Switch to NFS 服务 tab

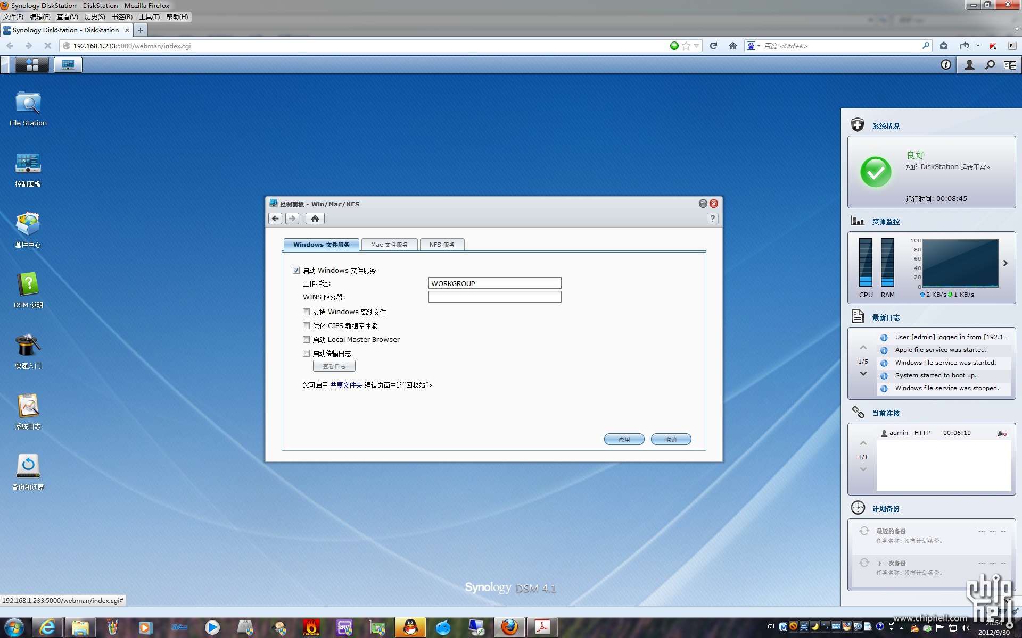442,245
